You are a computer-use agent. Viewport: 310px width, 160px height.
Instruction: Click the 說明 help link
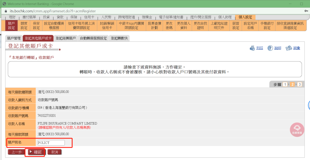coord(278,48)
